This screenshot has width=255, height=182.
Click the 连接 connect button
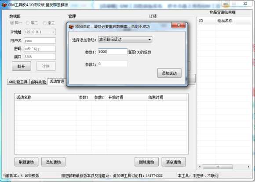point(46,66)
